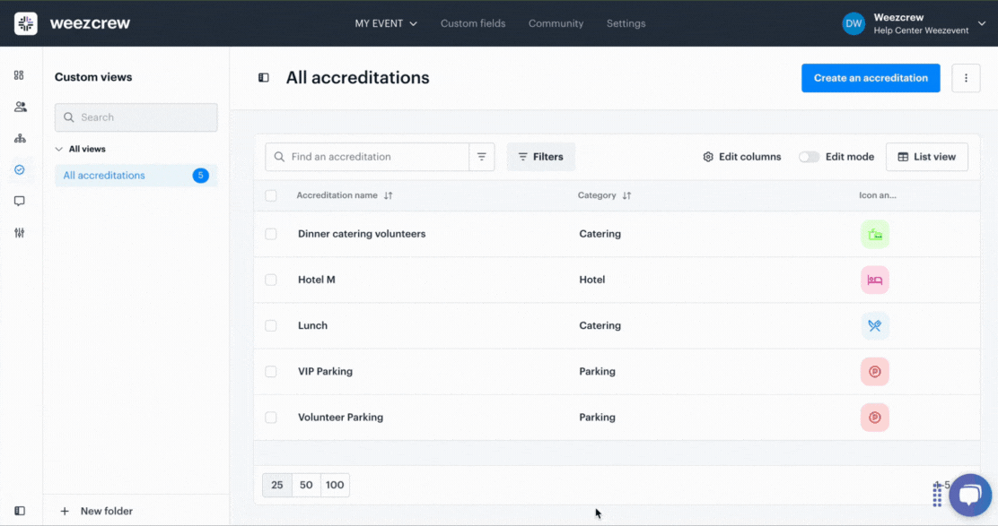This screenshot has width=998, height=526.
Task: Open Lunch accreditation
Action: click(312, 325)
